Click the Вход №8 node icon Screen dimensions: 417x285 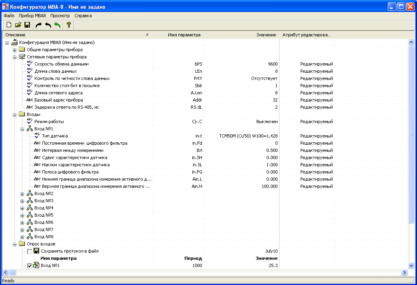click(30, 236)
